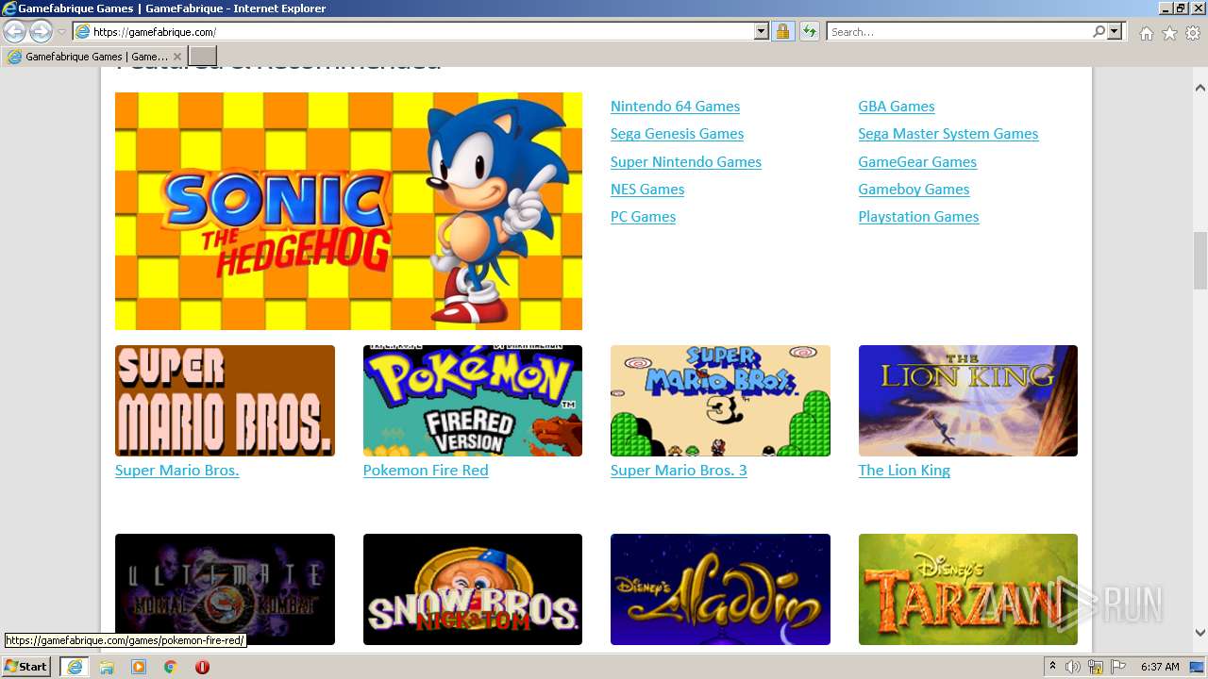
Task: Click the vertical scrollbar thumb
Action: 1200,260
